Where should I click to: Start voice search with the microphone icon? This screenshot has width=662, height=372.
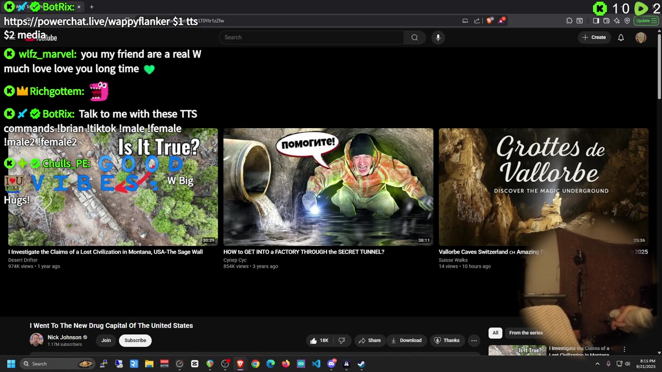pos(438,37)
